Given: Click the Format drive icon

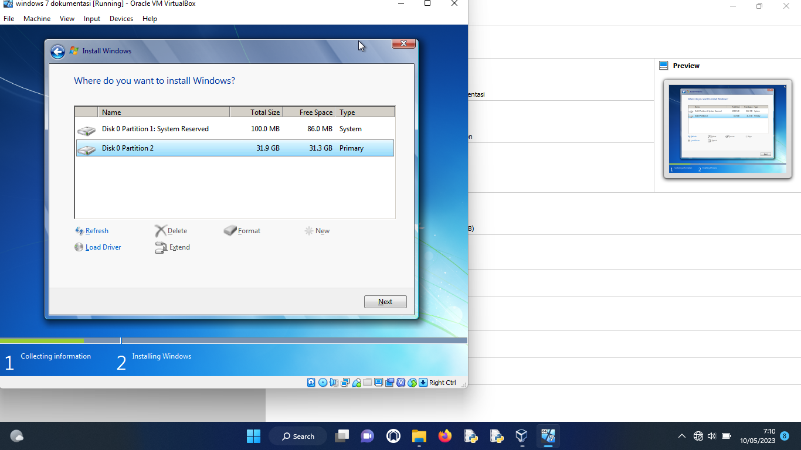Looking at the screenshot, I should (230, 231).
